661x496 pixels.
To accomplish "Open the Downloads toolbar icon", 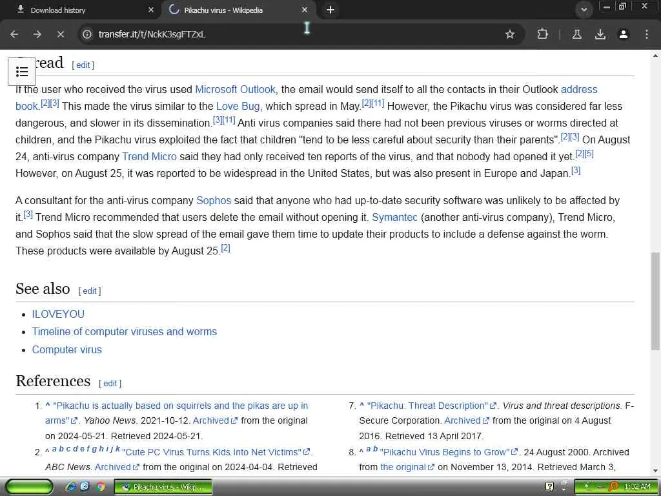I will pyautogui.click(x=600, y=34).
